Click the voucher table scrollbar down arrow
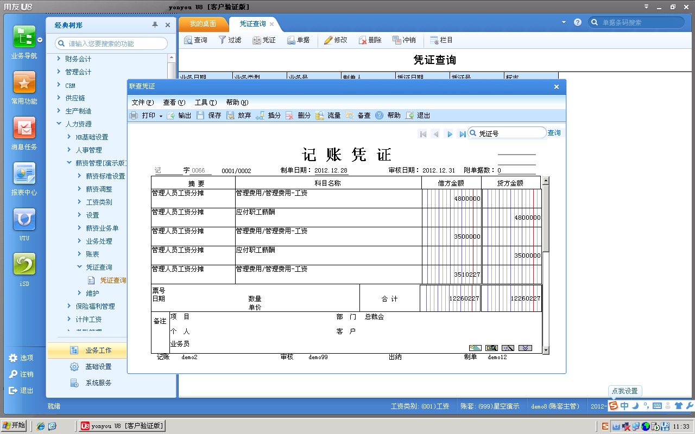The width and height of the screenshot is (695, 434). pyautogui.click(x=546, y=350)
